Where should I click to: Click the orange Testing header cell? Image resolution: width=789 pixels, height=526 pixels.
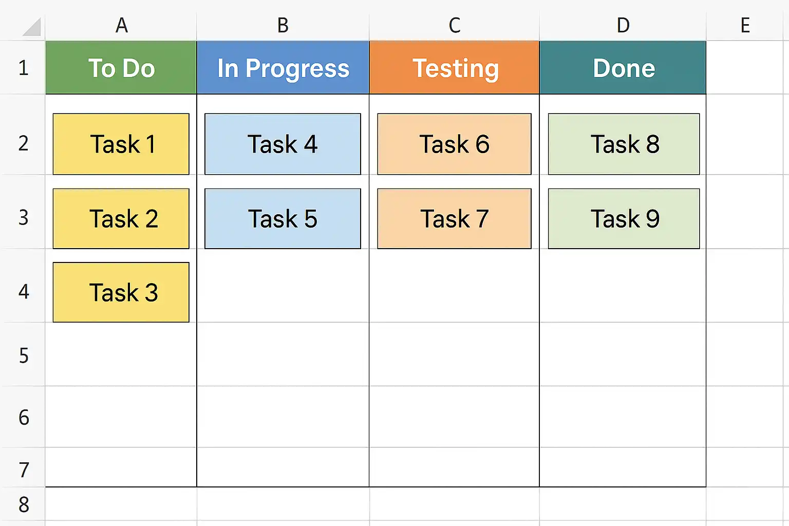454,68
